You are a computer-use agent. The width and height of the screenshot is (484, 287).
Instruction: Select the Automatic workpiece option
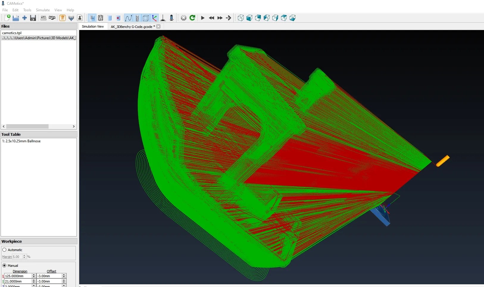click(x=4, y=250)
